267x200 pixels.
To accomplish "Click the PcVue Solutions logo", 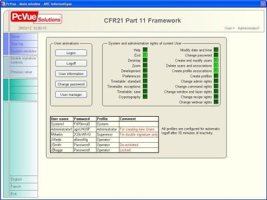I will click(36, 18).
